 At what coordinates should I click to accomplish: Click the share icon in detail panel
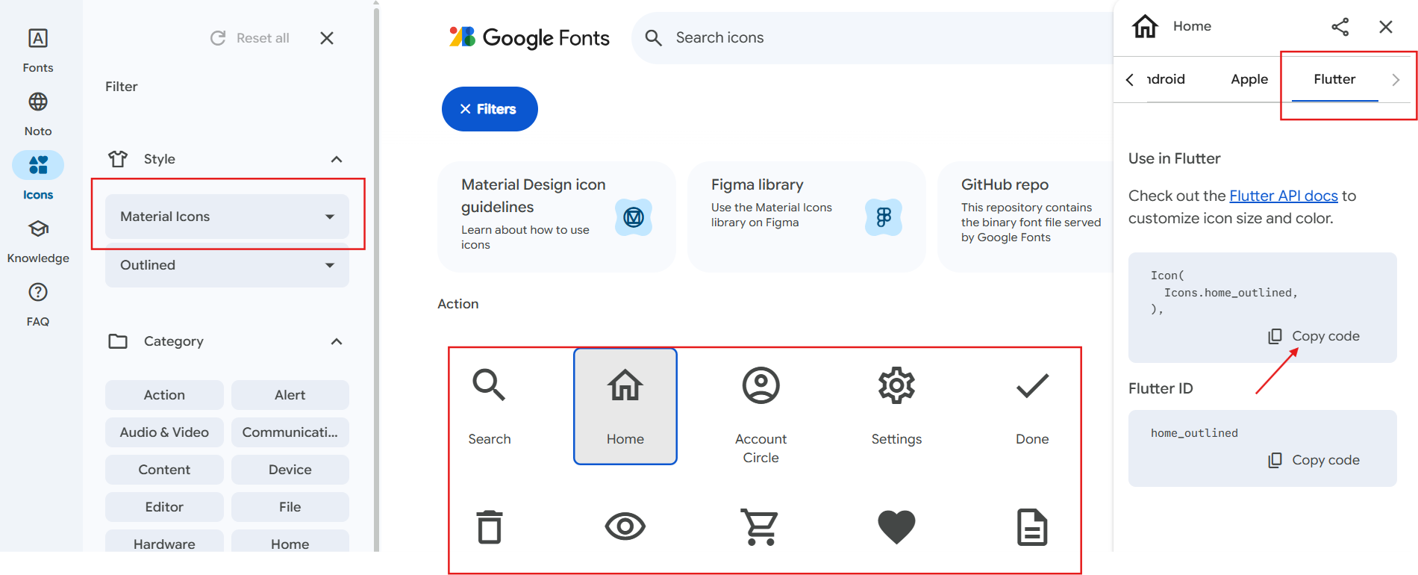pyautogui.click(x=1340, y=27)
